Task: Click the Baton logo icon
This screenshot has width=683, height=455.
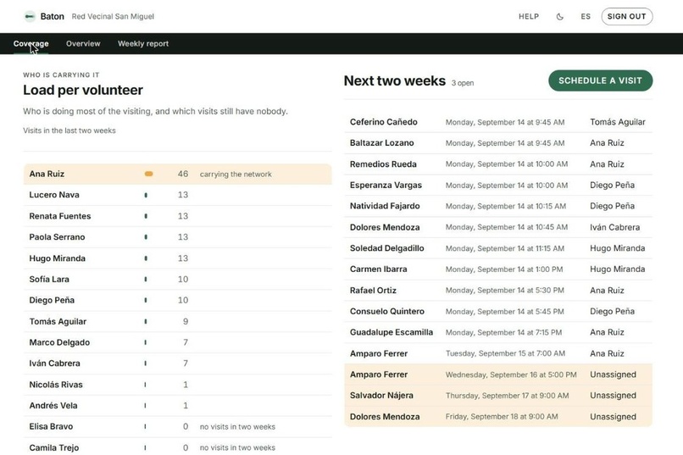Action: point(30,17)
